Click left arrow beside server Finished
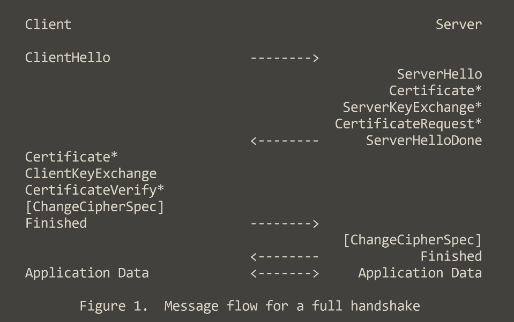514x322 pixels. tap(285, 257)
